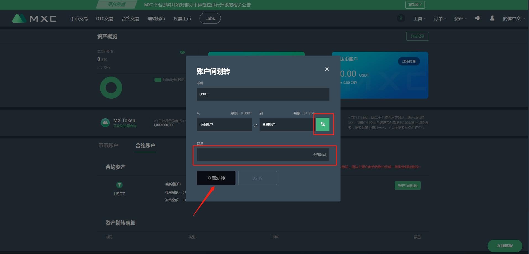Click the 1,000,000,000 MX supply value

pyautogui.click(x=164, y=125)
